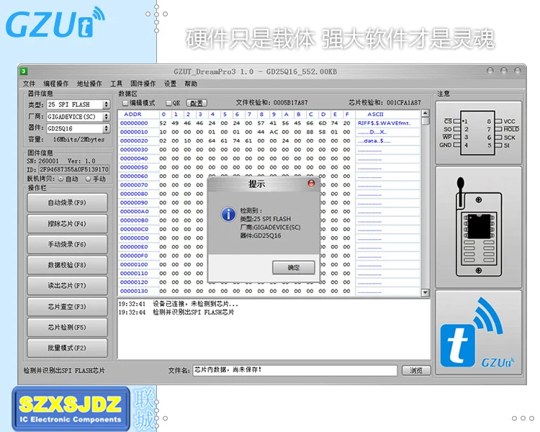The height and width of the screenshot is (432, 540).
Task: Click log line 19:32:44 检测并识别出SPI FLASH芯片
Action: click(176, 312)
